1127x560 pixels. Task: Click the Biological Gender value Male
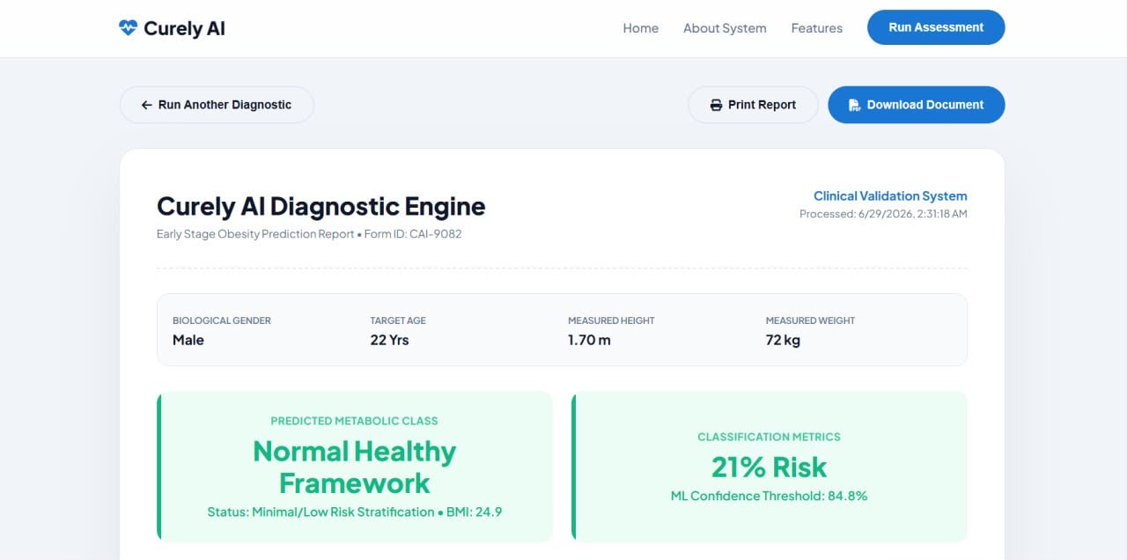pyautogui.click(x=188, y=340)
